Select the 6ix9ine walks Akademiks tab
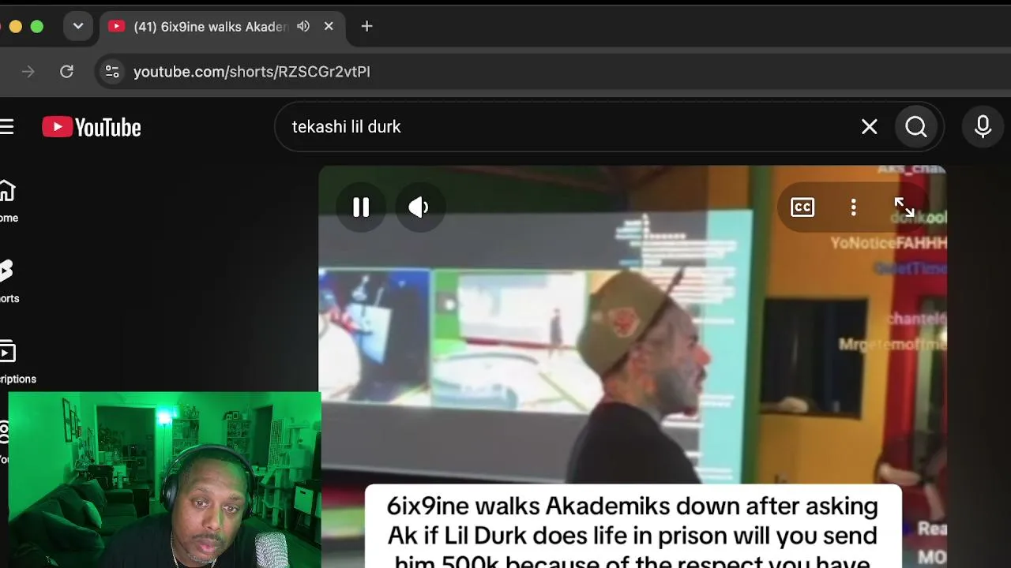 coord(209,27)
